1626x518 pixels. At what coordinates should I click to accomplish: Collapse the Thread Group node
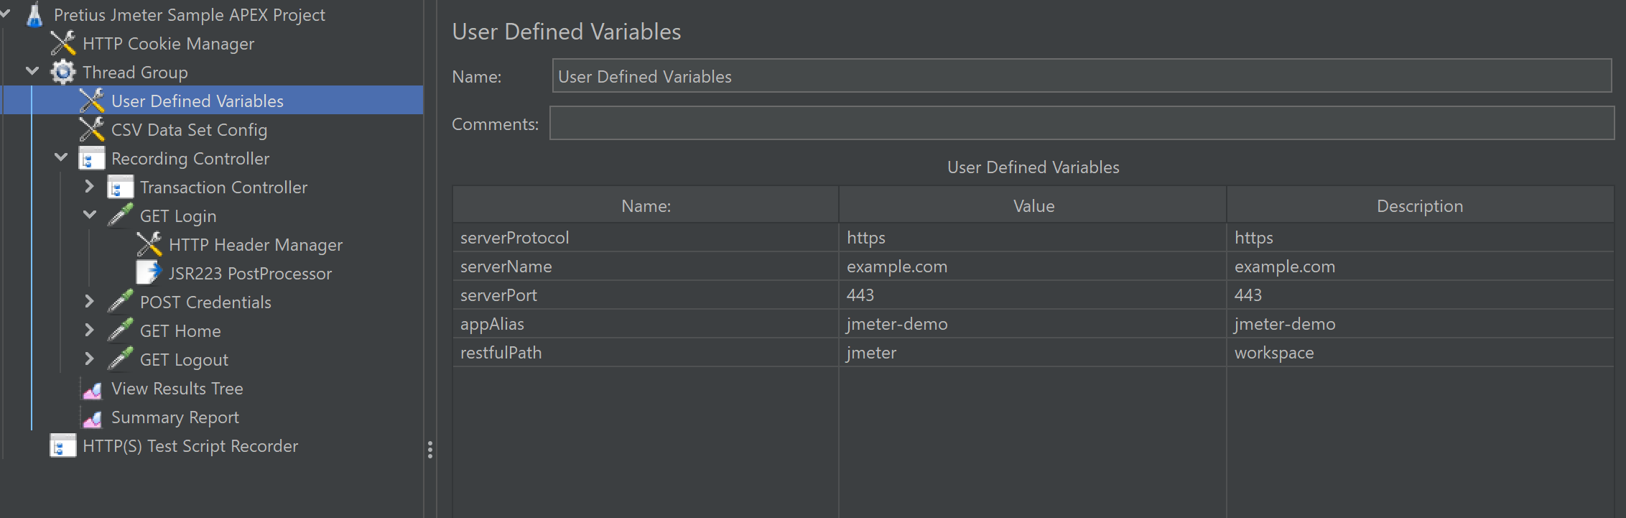(x=32, y=71)
